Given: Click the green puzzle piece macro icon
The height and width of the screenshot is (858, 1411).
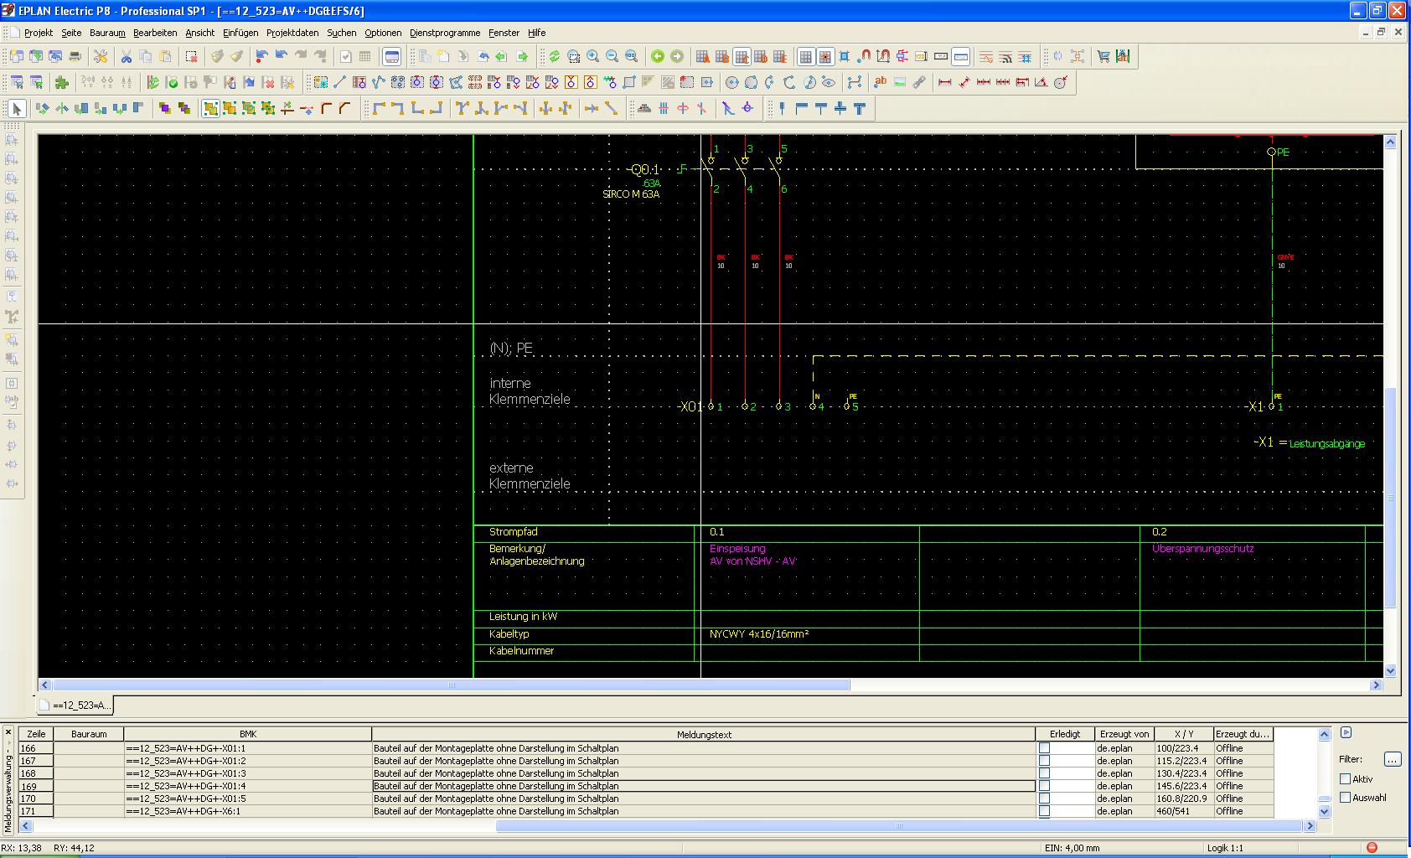Looking at the screenshot, I should tap(61, 82).
